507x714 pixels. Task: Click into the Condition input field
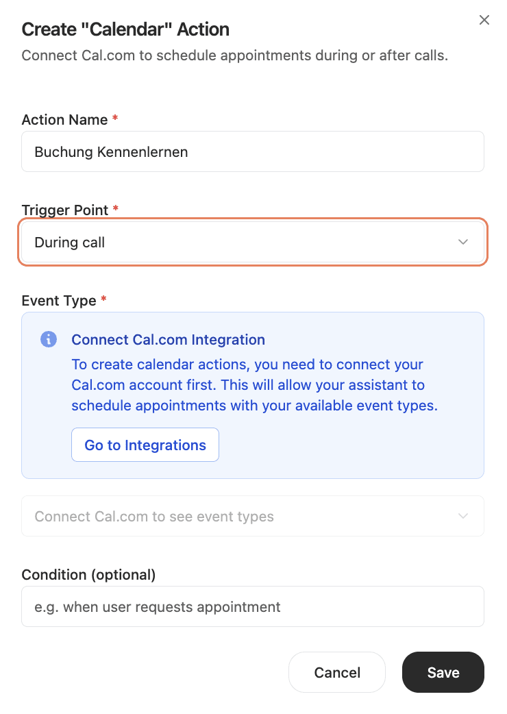[252, 606]
